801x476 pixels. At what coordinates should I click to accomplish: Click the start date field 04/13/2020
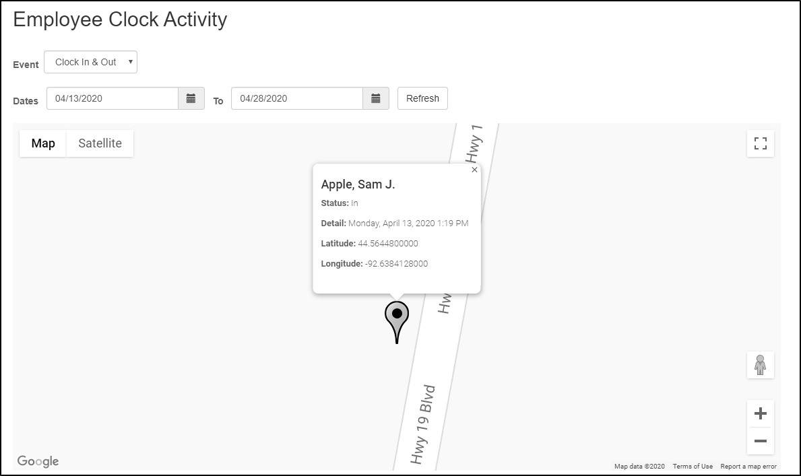click(x=112, y=98)
